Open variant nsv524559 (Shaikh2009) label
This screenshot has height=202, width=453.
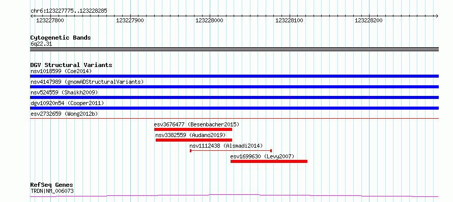(64, 92)
